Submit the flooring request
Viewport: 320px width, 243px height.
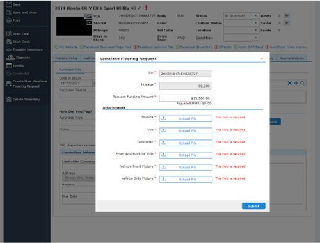tap(253, 206)
